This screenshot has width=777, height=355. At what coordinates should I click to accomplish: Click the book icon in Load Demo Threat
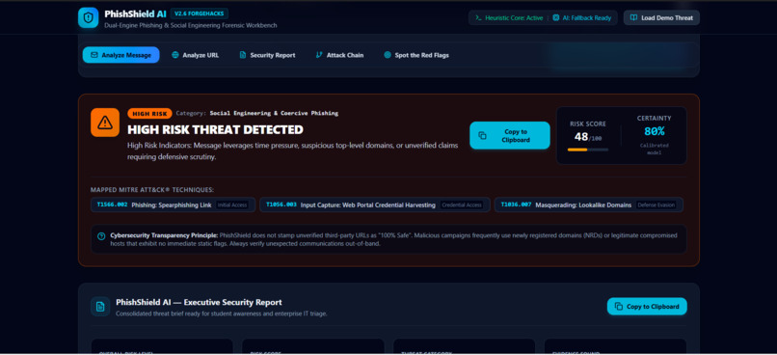633,18
